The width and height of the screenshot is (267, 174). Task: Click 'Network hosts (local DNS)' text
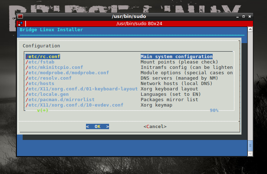176,84
